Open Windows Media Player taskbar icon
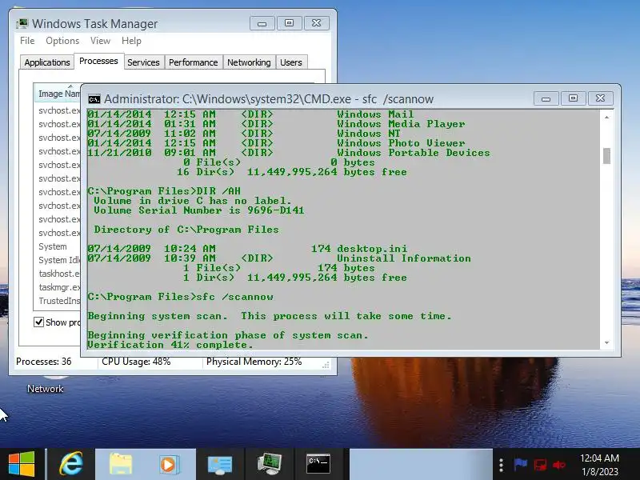Viewport: 640px width, 480px height. pyautogui.click(x=169, y=464)
